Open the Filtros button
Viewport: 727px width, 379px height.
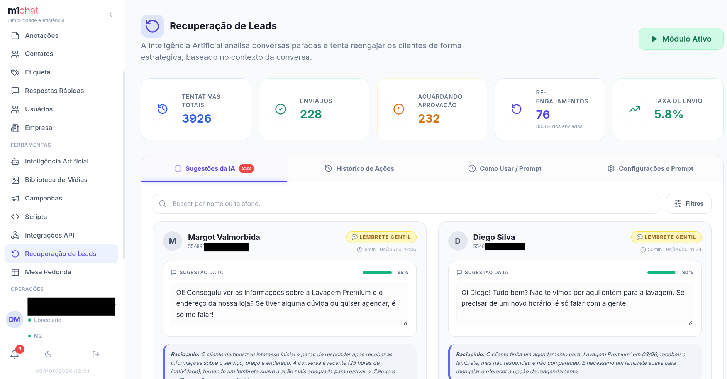tap(689, 204)
